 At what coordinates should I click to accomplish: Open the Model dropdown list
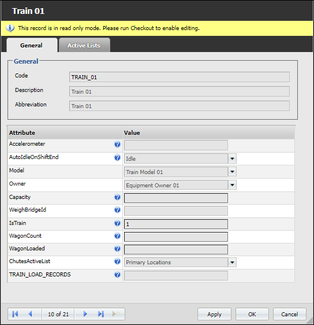tap(232, 172)
